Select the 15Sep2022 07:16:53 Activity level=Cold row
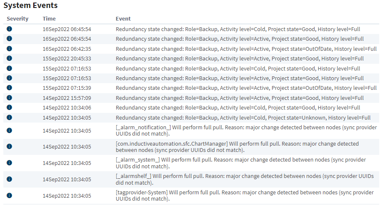Image resolution: width=383 pixels, height=209 pixels. [191, 68]
